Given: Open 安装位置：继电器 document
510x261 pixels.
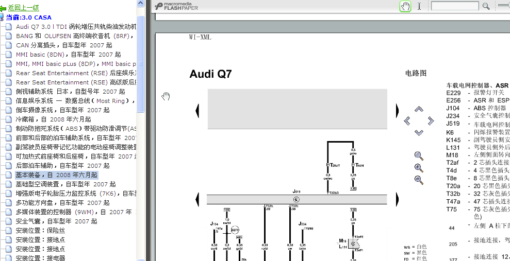Looking at the screenshot, I should click(x=40, y=258).
